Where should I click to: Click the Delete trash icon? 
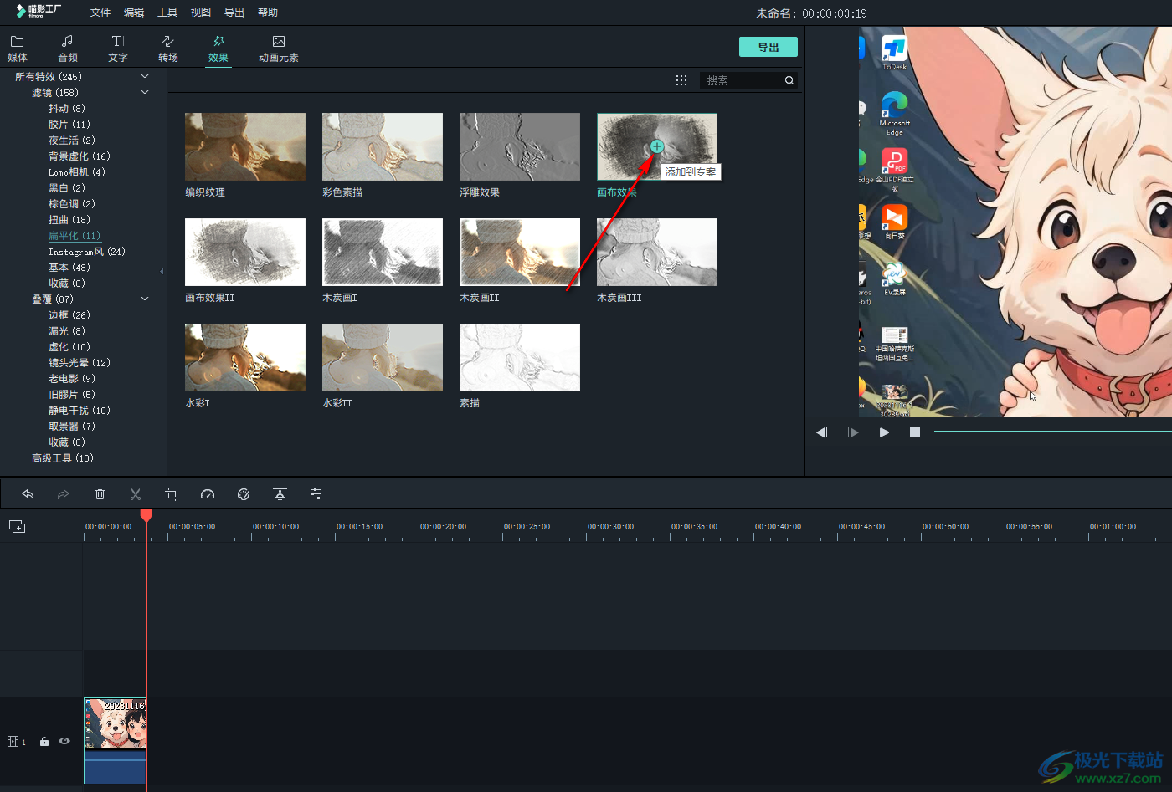tap(100, 494)
